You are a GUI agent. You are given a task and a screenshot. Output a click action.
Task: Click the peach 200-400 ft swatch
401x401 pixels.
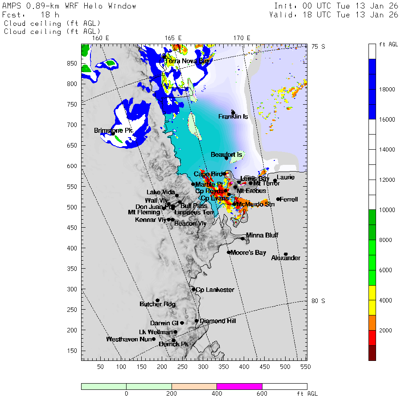coord(194,386)
